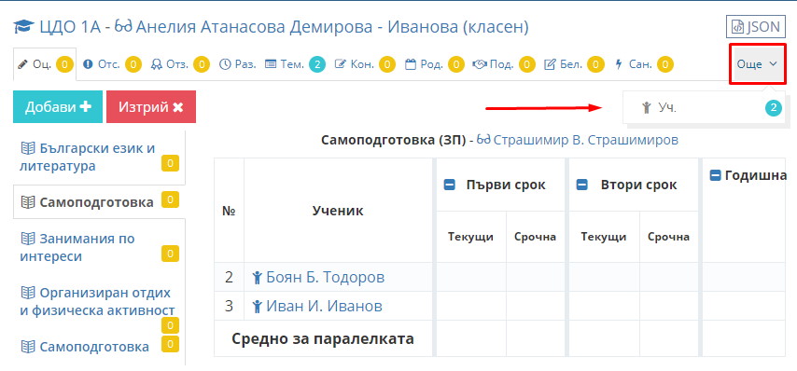Click the student figure icon beside Боян Б. Тодоров
This screenshot has height=371, width=797.
[x=258, y=277]
